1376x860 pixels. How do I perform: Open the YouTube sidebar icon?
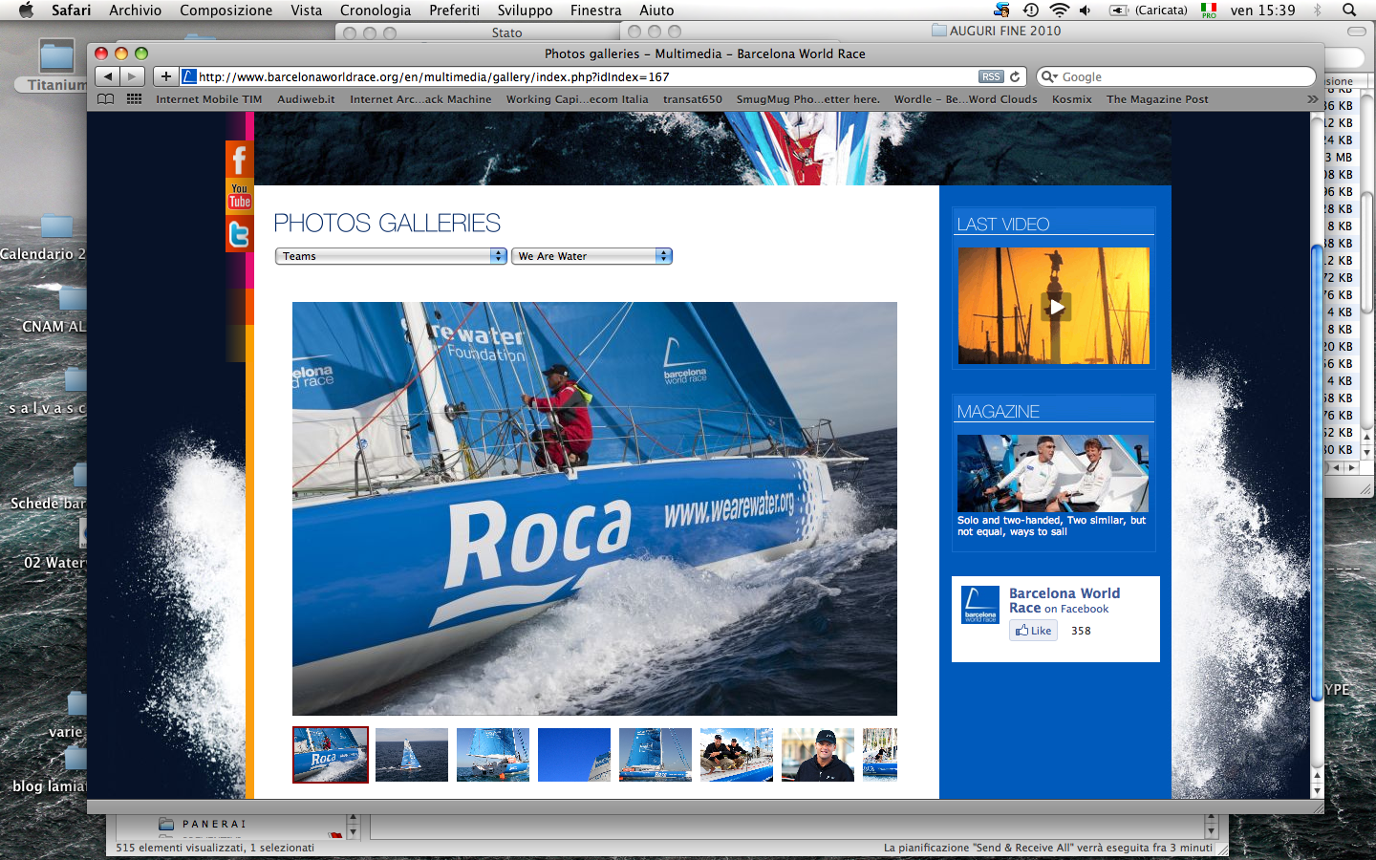pos(239,196)
